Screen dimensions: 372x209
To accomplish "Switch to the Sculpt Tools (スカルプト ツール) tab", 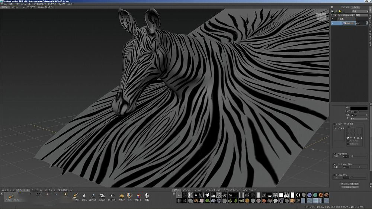I will [8, 190].
